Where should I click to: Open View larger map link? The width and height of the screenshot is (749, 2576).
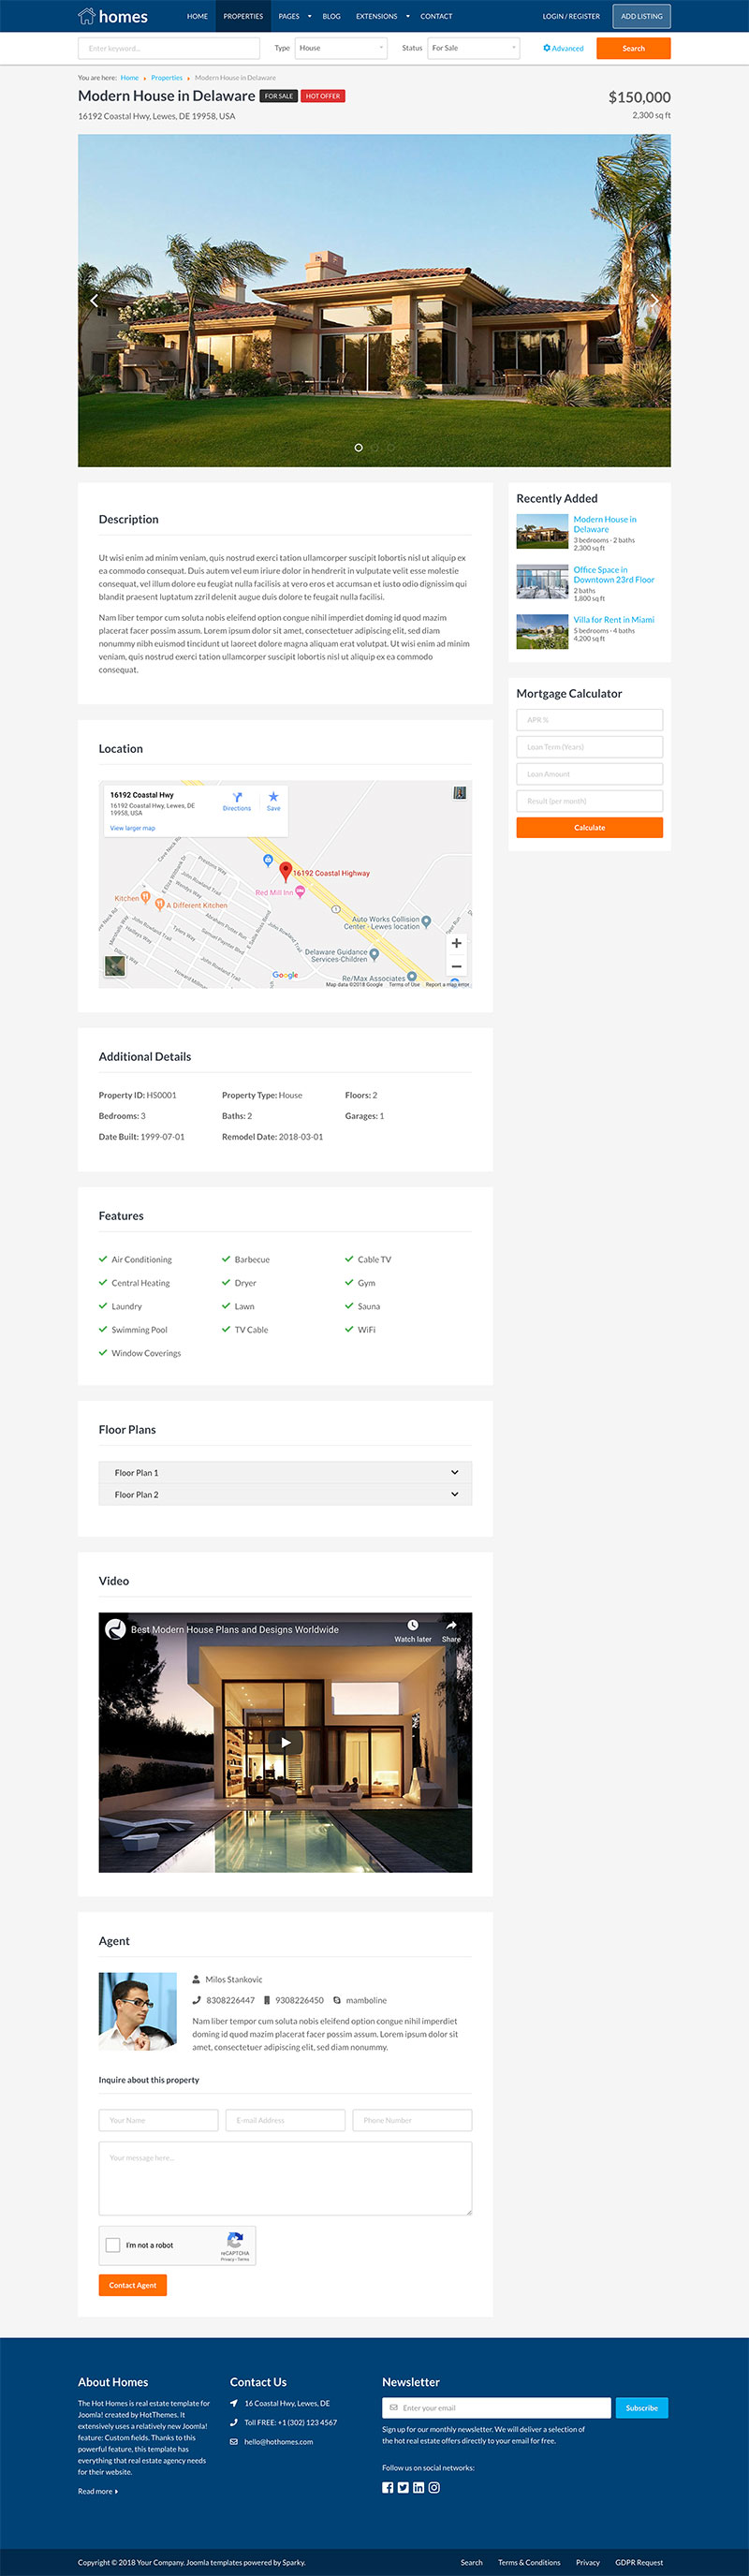[132, 828]
